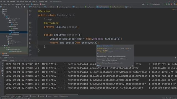Click the Expand All icon in Project panel
The width and height of the screenshot is (177, 99).
pyautogui.click(x=19, y=7)
